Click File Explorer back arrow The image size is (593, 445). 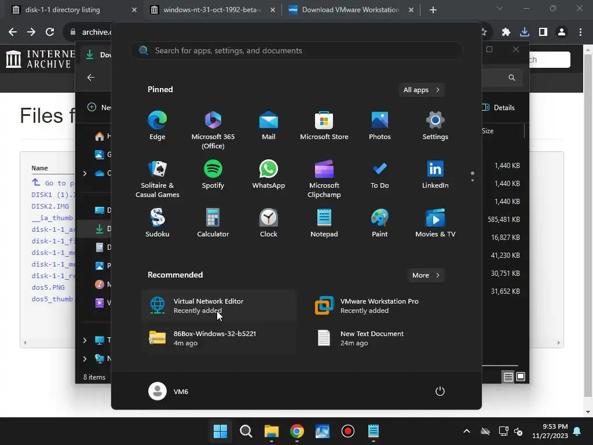(x=91, y=78)
